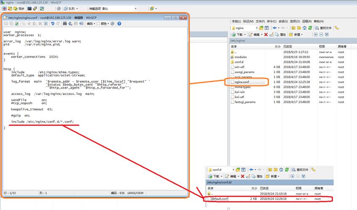
Task: Click green refresh icon in conf.d panel
Action: click(287, 170)
